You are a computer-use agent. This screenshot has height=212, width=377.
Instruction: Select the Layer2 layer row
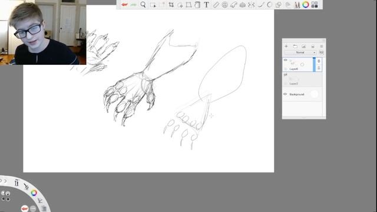click(x=302, y=79)
